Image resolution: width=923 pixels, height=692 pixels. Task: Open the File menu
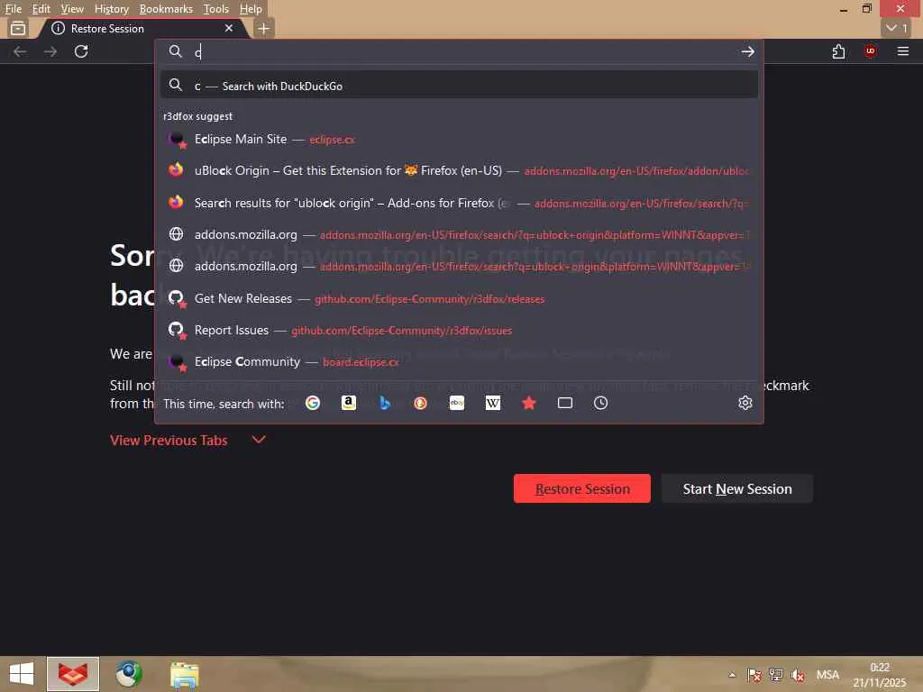tap(13, 9)
